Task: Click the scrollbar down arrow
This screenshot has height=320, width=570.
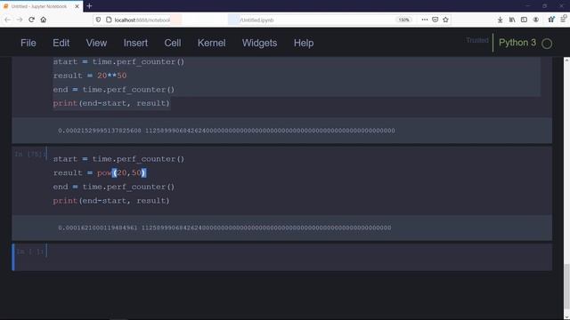Action: 566,317
